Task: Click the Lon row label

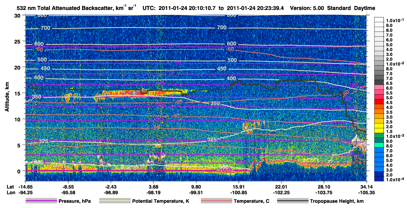Action: pyautogui.click(x=10, y=192)
